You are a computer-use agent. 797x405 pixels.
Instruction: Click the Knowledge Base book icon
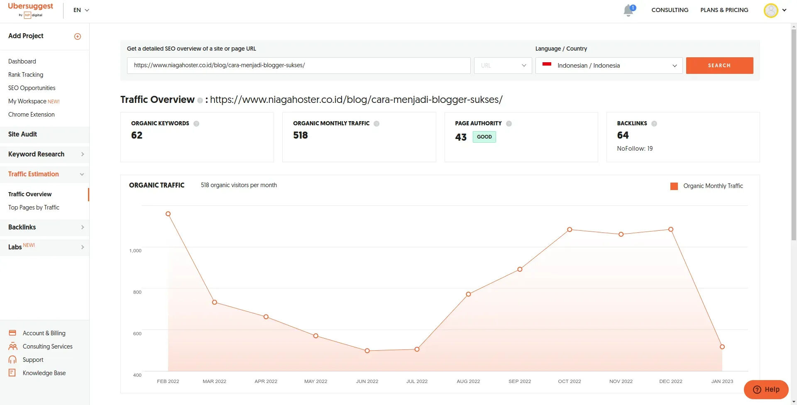[x=12, y=373]
